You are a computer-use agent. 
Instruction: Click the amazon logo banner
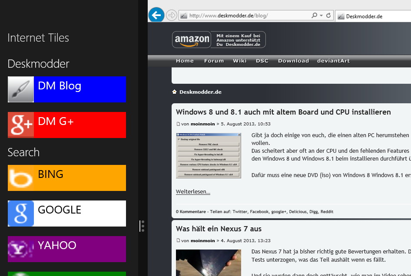coord(192,39)
